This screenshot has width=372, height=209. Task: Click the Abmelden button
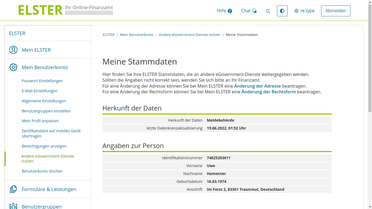click(x=336, y=11)
